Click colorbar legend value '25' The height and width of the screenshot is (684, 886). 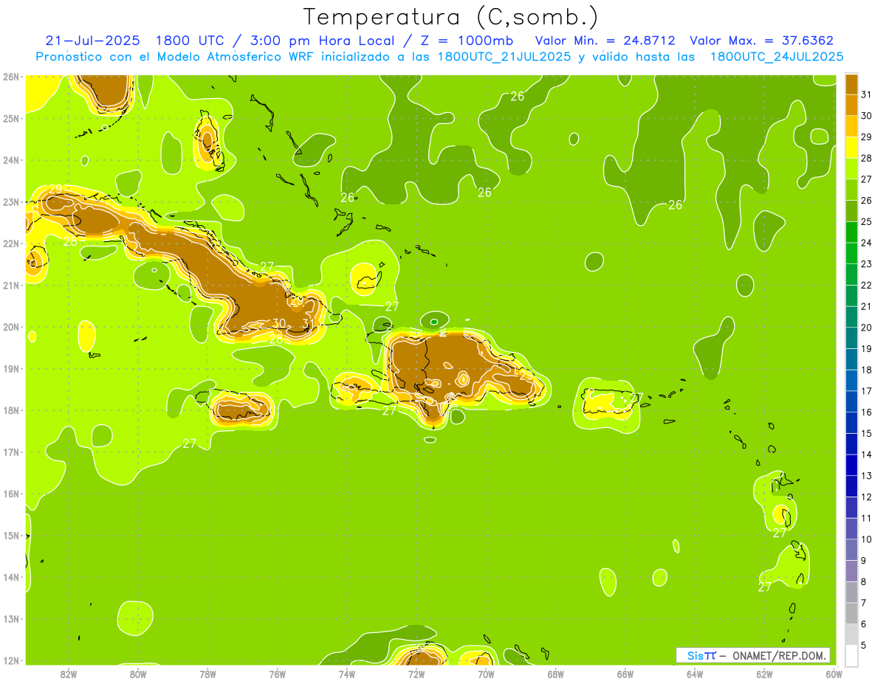[866, 221]
